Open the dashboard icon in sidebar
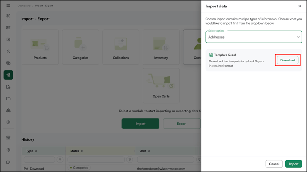Screen dimensions: 307x172 8,16
